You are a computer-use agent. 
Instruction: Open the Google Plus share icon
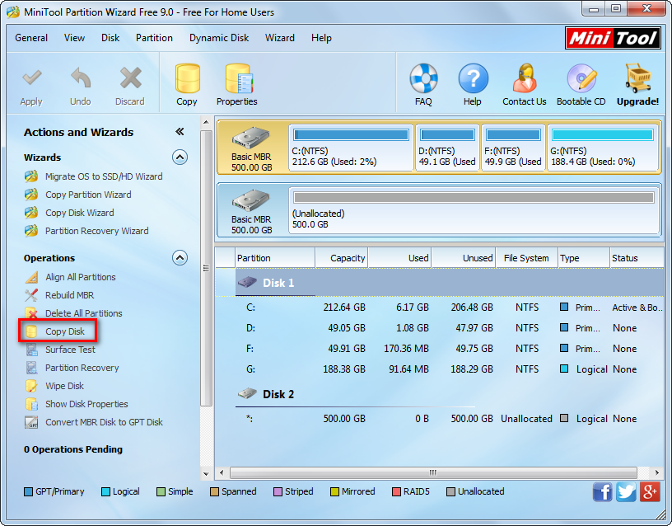650,491
